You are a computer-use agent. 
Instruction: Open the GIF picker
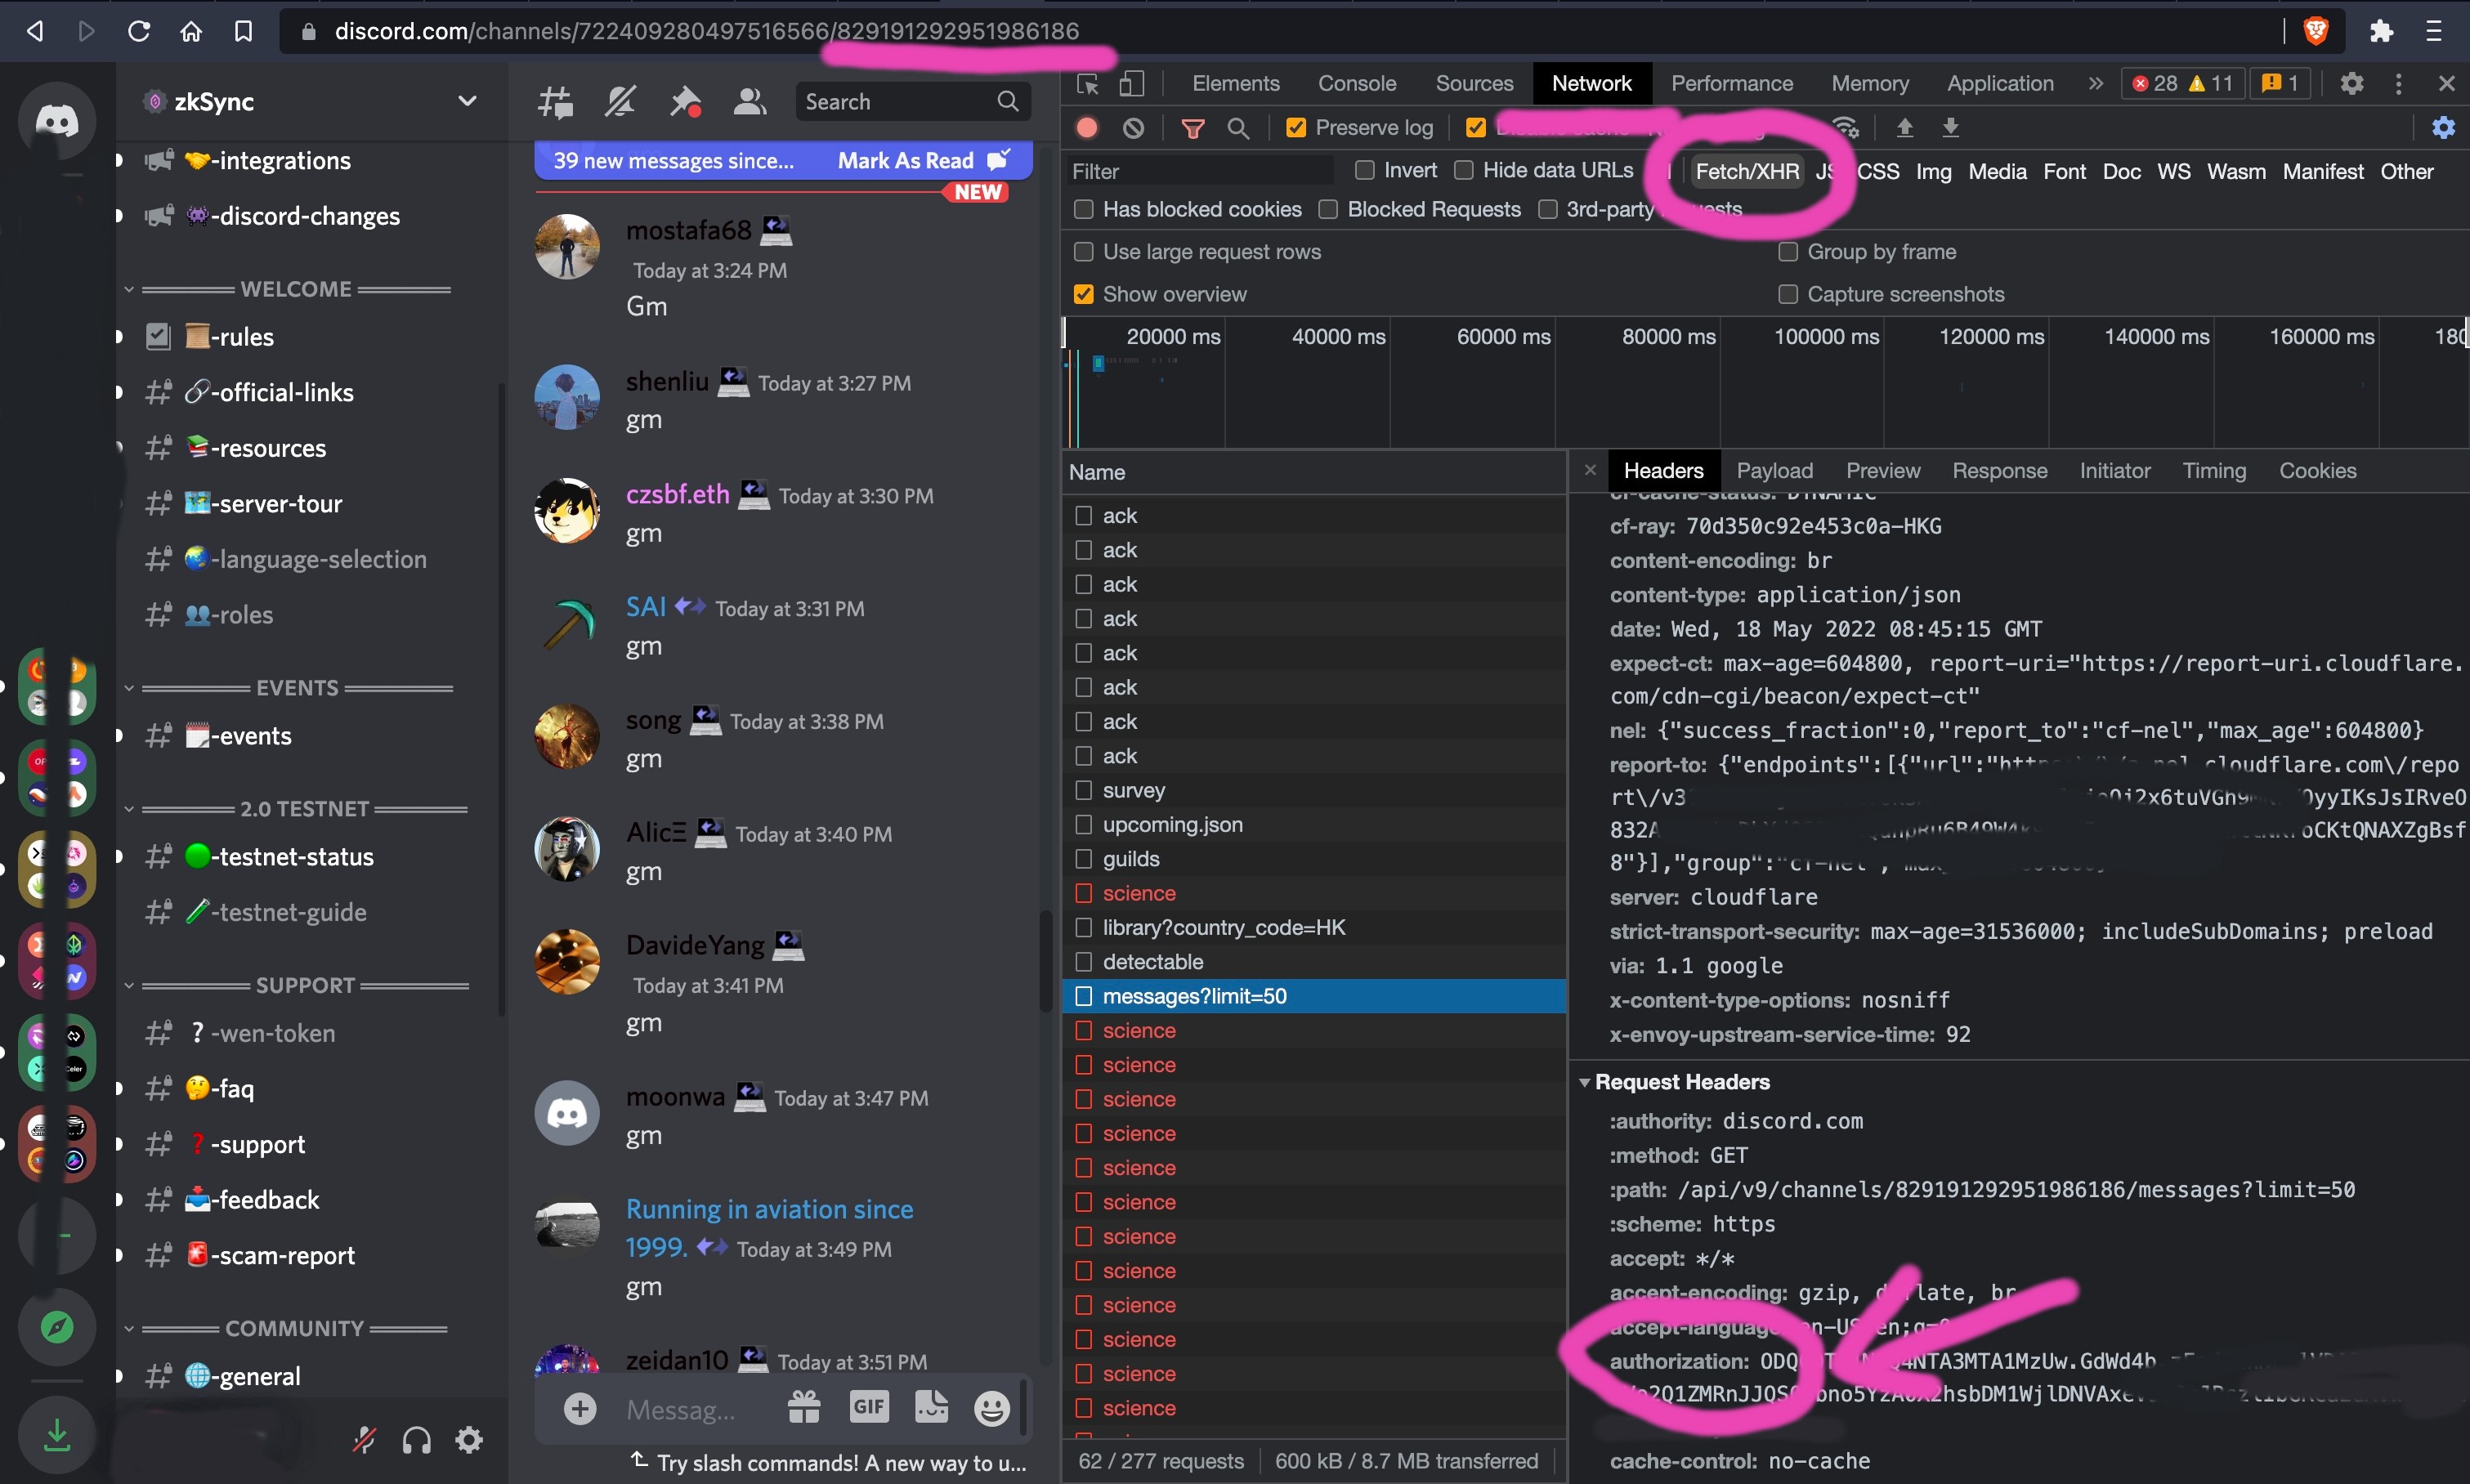tap(868, 1408)
